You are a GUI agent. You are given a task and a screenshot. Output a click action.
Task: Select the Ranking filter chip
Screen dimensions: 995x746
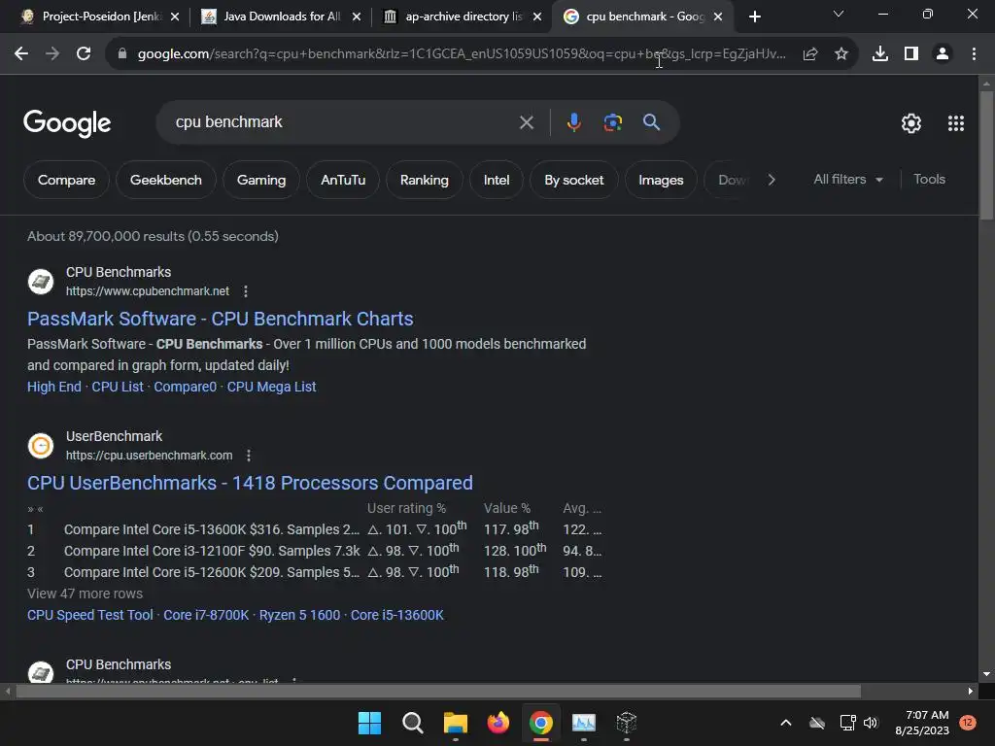pos(425,180)
